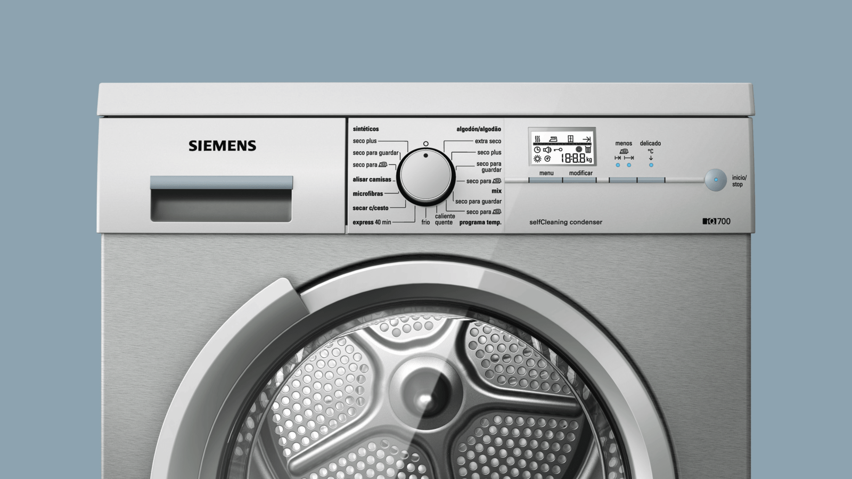
Task: Tap the °C symbol under delicado
Action: 651,151
